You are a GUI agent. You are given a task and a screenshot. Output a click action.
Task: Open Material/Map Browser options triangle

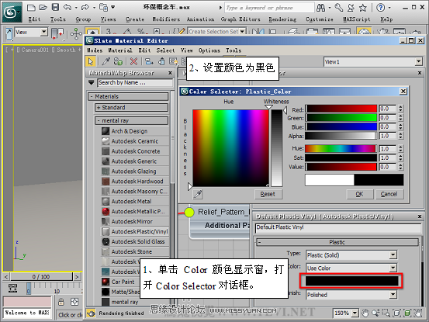coord(91,82)
